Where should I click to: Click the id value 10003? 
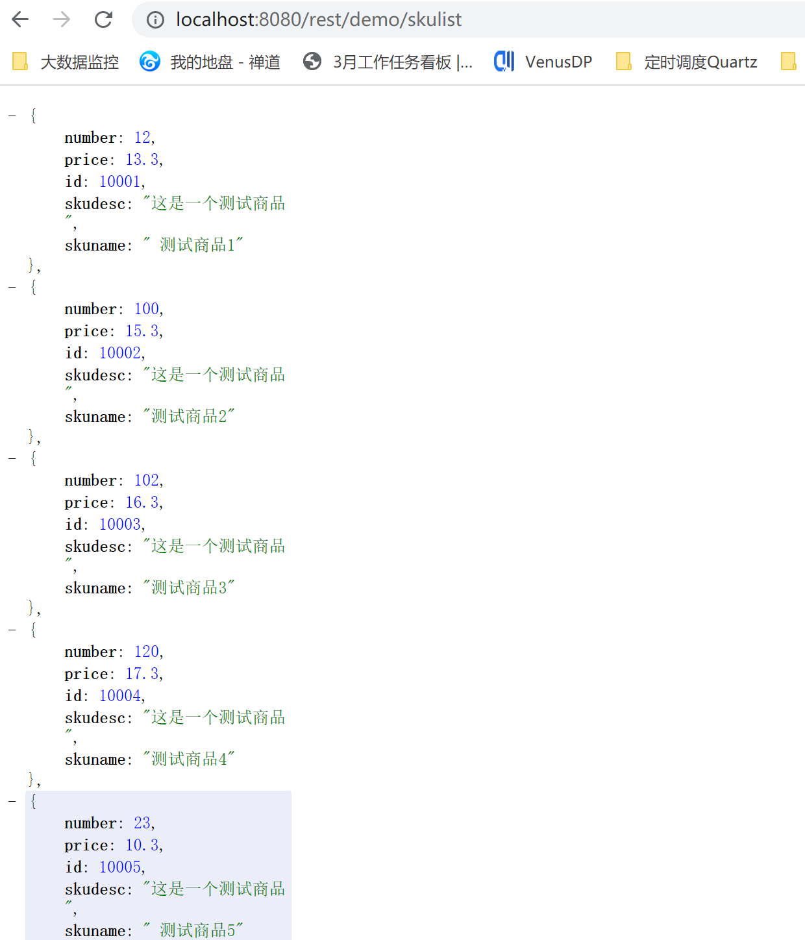point(120,525)
